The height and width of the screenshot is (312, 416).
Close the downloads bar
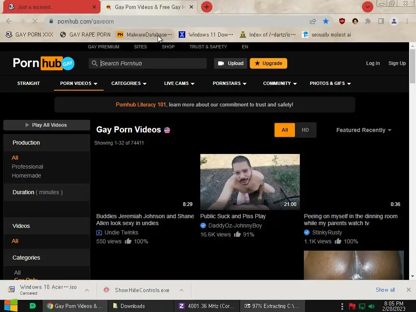coord(409,290)
